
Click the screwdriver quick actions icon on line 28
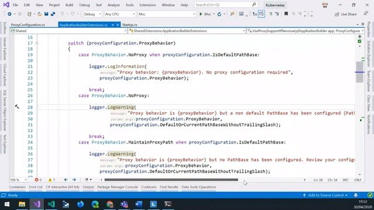point(17,107)
